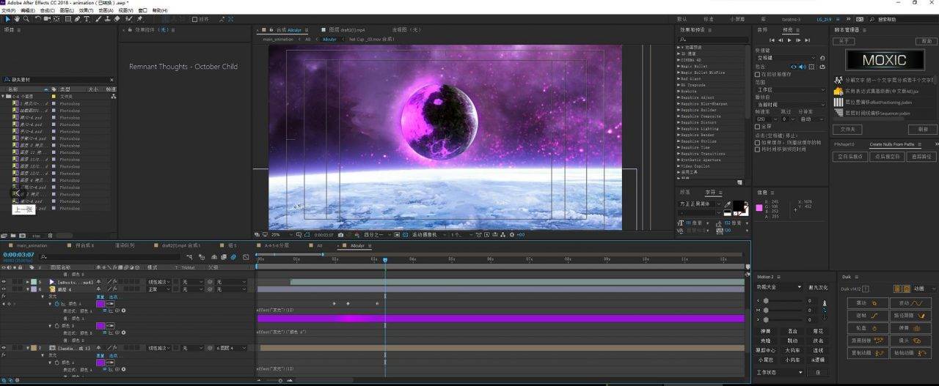Select the Rotation tool
939x386 pixels.
click(x=38, y=19)
